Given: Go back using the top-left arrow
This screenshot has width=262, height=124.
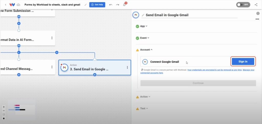Looking at the screenshot, I should point(6,5).
